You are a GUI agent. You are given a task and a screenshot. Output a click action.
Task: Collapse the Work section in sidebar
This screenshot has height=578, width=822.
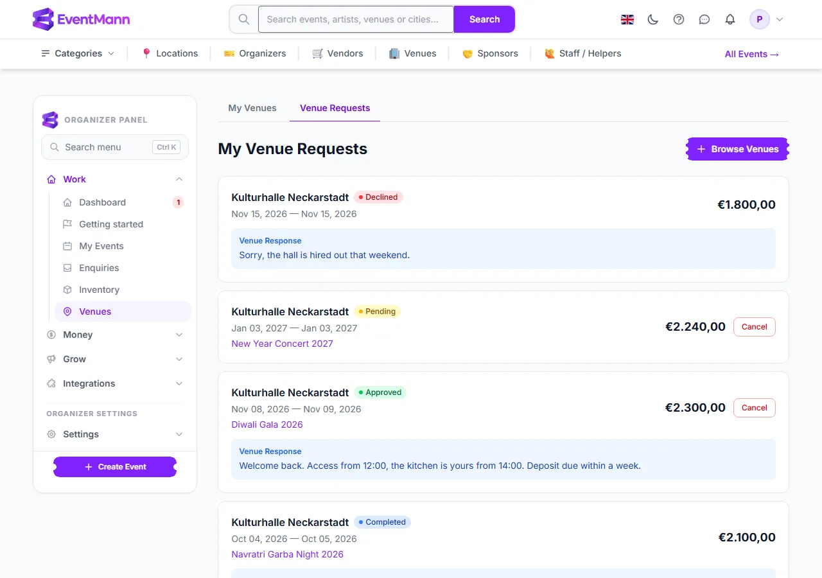115,179
